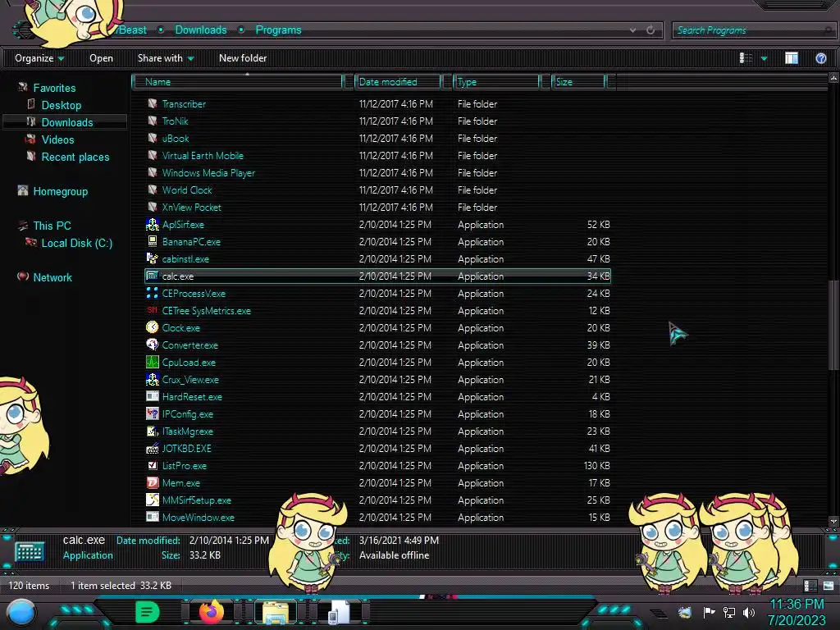
Task: Click the HardReset.exe file icon
Action: point(152,396)
